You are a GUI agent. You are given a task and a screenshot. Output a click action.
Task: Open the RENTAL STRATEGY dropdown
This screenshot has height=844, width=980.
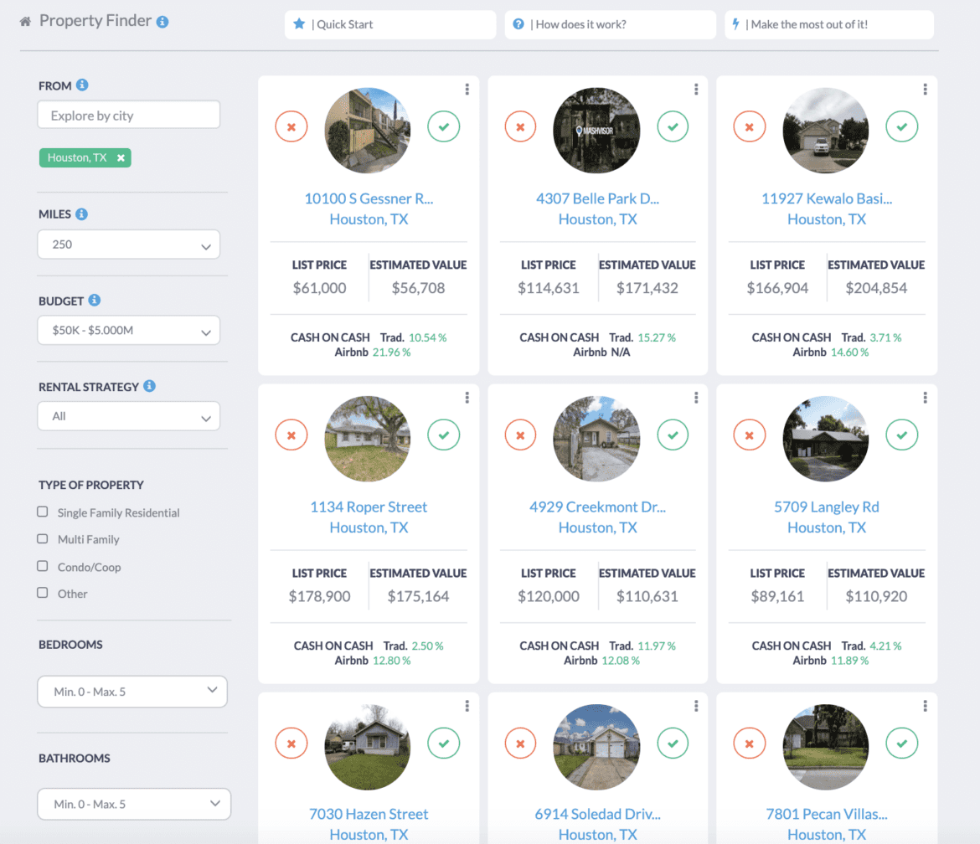pos(128,416)
